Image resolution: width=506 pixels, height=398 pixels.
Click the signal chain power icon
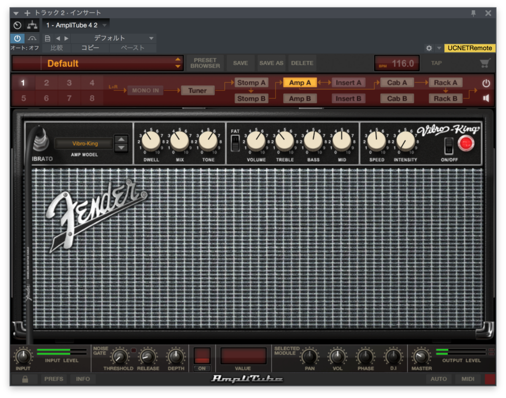tap(486, 83)
